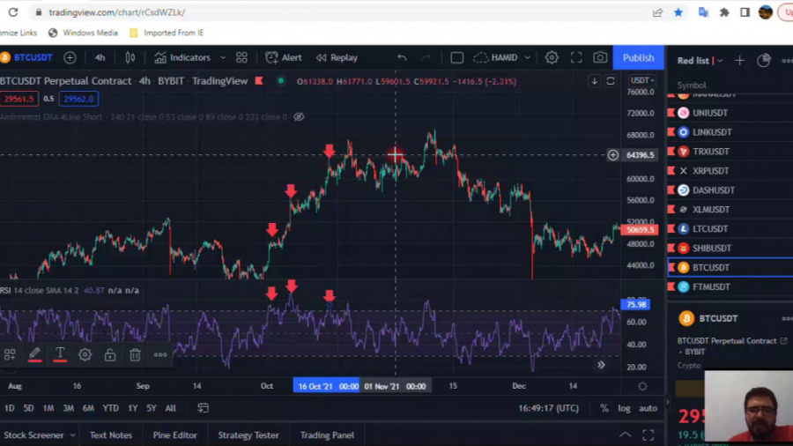
Task: Select LTCUSDT in the watchlist
Action: [x=710, y=229]
